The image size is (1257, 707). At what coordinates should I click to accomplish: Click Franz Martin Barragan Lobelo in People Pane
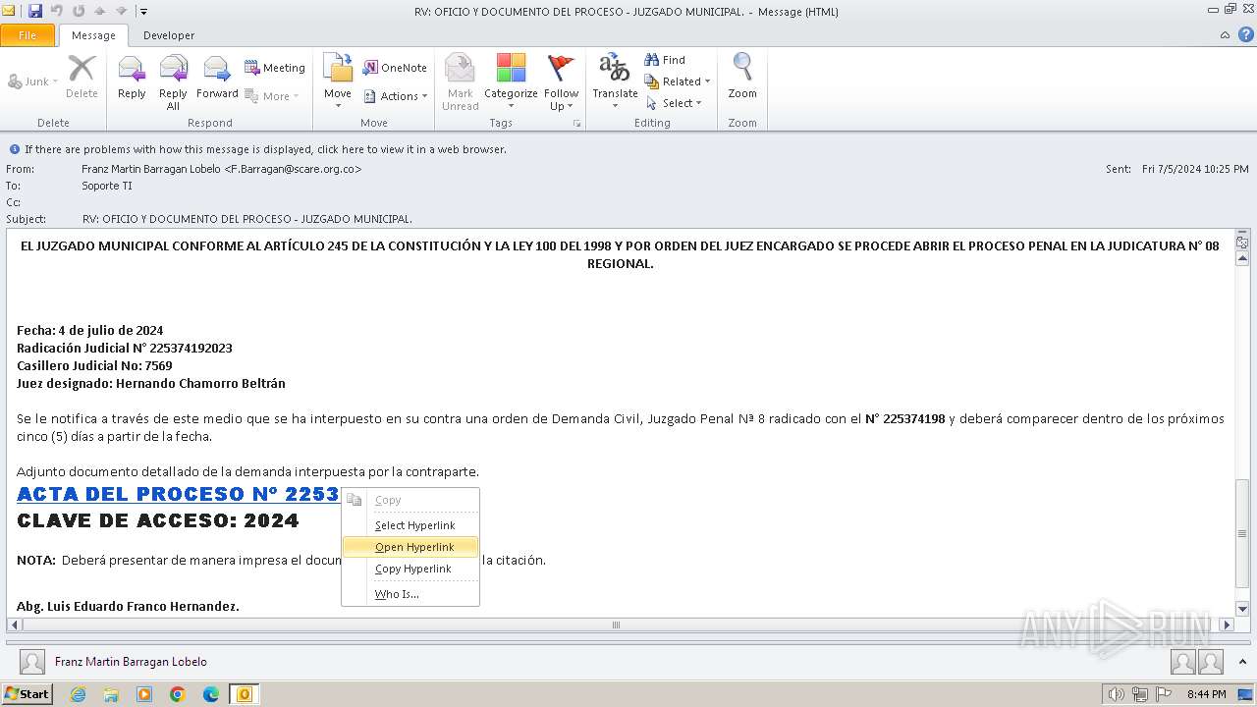tap(131, 662)
